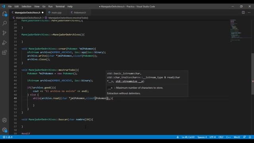Click line number 41 in the gutter
The image size is (254, 143).
click(15, 70)
